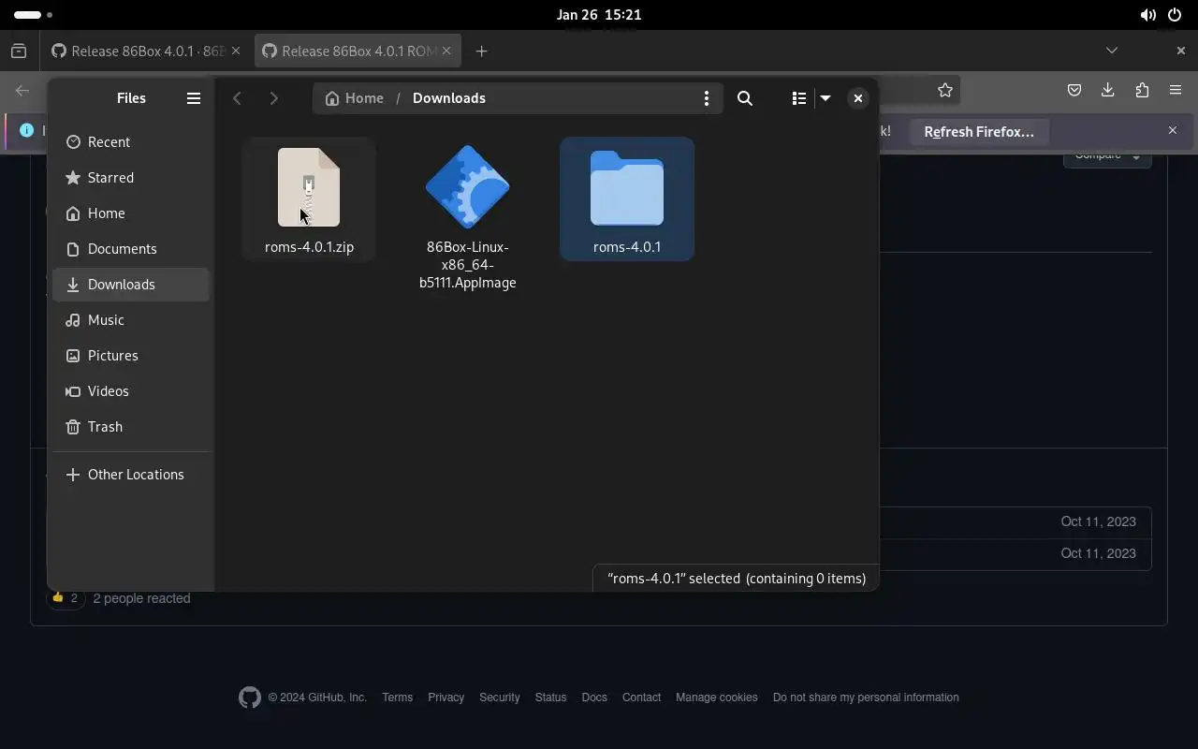This screenshot has height=749, width=1198.
Task: Click the 86Box-Linux-x86_64-b5111.AppImage name
Action: (x=468, y=265)
